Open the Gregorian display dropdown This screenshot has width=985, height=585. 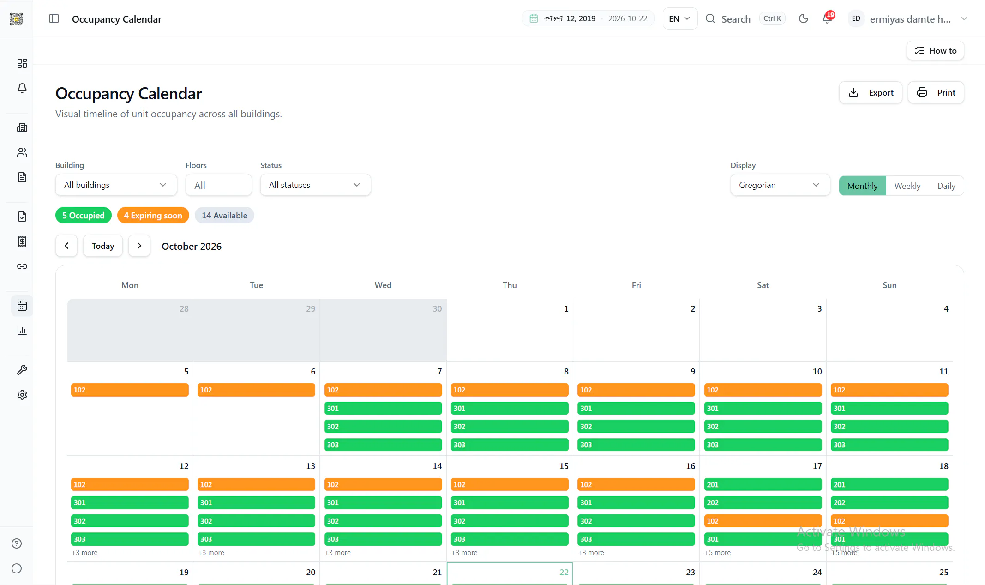(x=780, y=185)
